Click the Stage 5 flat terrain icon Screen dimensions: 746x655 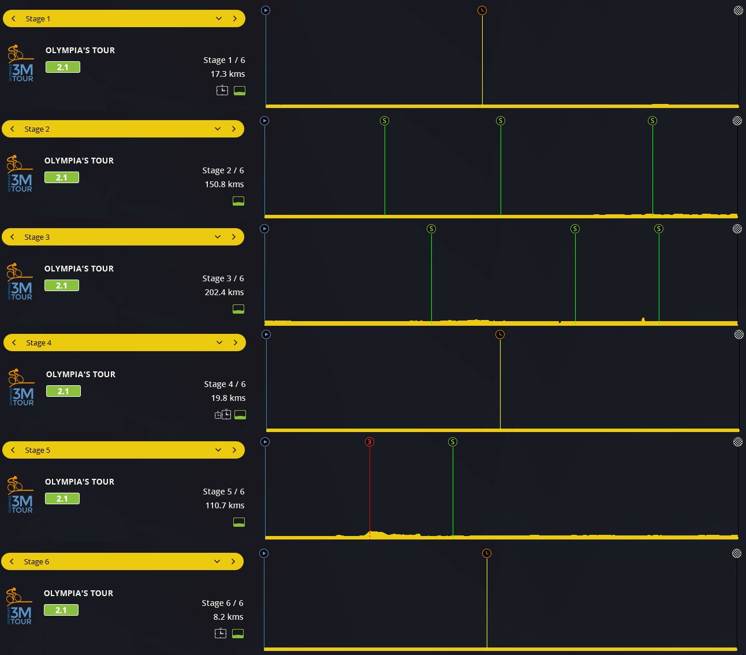(x=239, y=522)
